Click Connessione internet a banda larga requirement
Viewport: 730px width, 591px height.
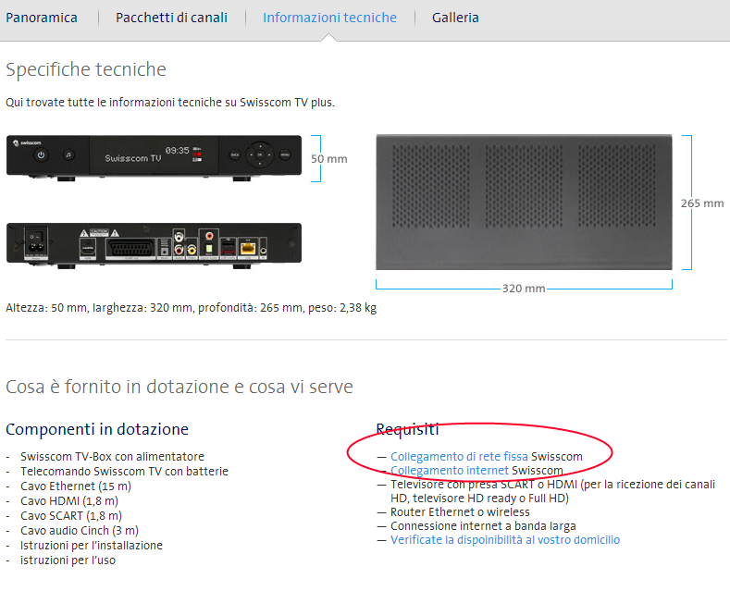tap(483, 526)
